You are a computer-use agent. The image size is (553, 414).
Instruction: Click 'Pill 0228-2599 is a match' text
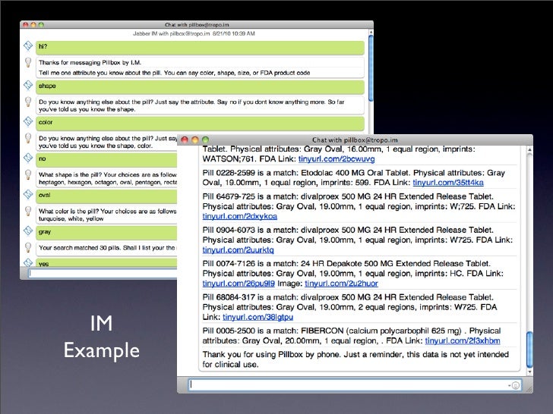pyautogui.click(x=250, y=173)
